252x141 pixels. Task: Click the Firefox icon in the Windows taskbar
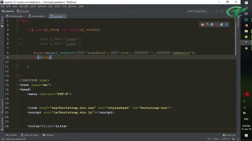coord(246,25)
